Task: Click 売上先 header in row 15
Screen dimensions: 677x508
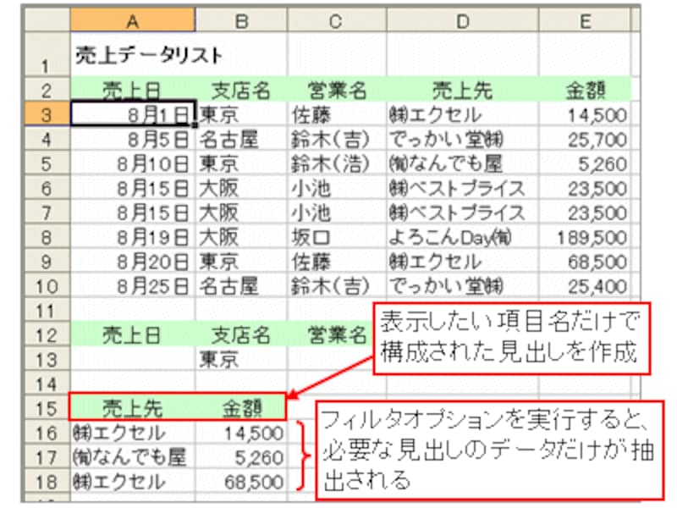Action: point(133,408)
